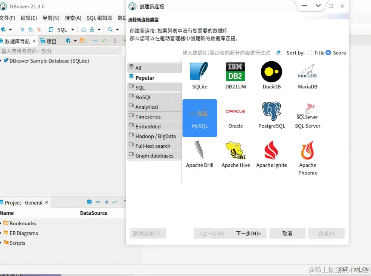
Task: Pick the Apache Ignite driver
Action: 272,155
